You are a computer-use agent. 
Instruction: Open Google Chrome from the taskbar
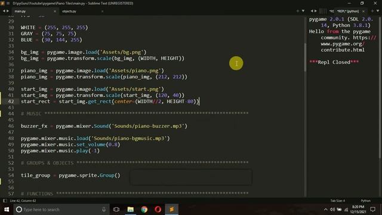pyautogui.click(x=144, y=210)
